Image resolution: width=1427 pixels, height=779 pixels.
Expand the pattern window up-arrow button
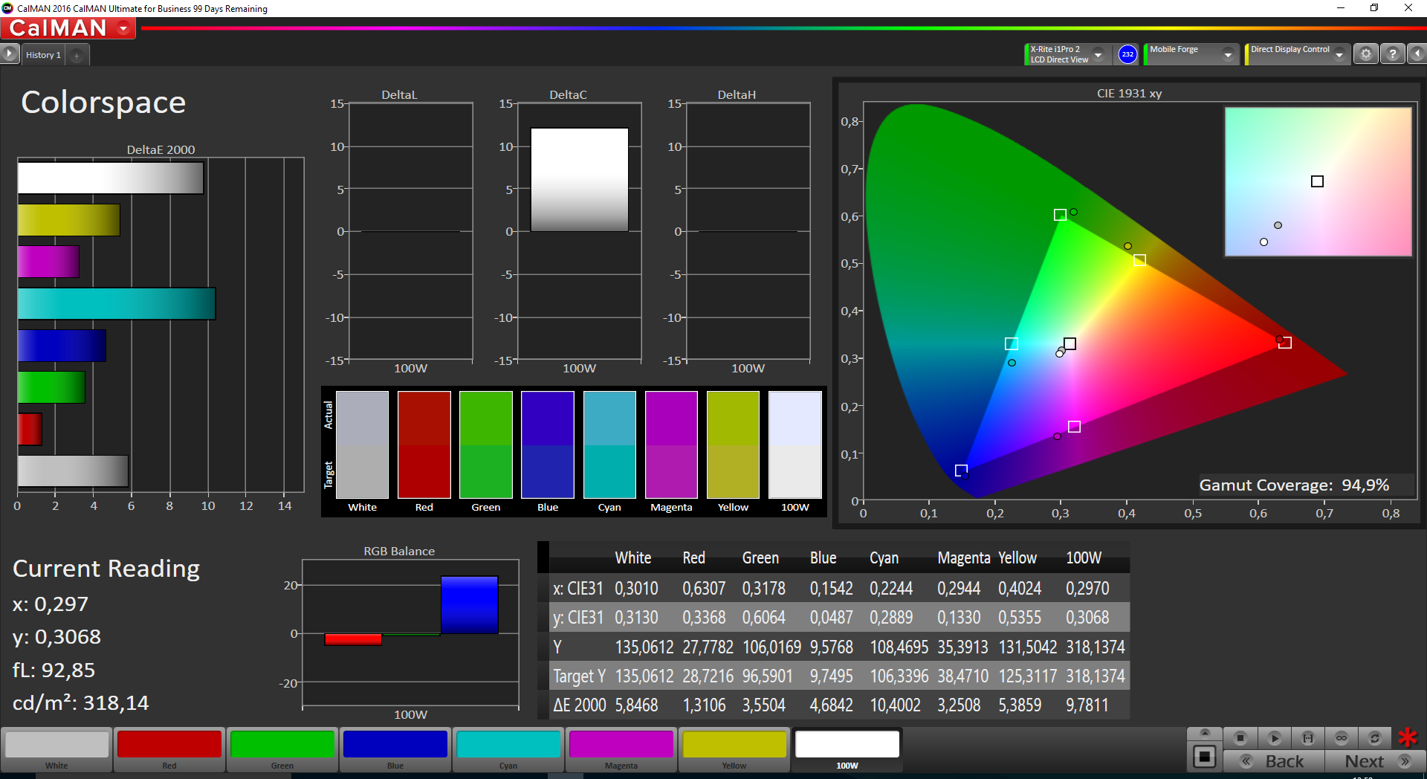[x=1205, y=734]
